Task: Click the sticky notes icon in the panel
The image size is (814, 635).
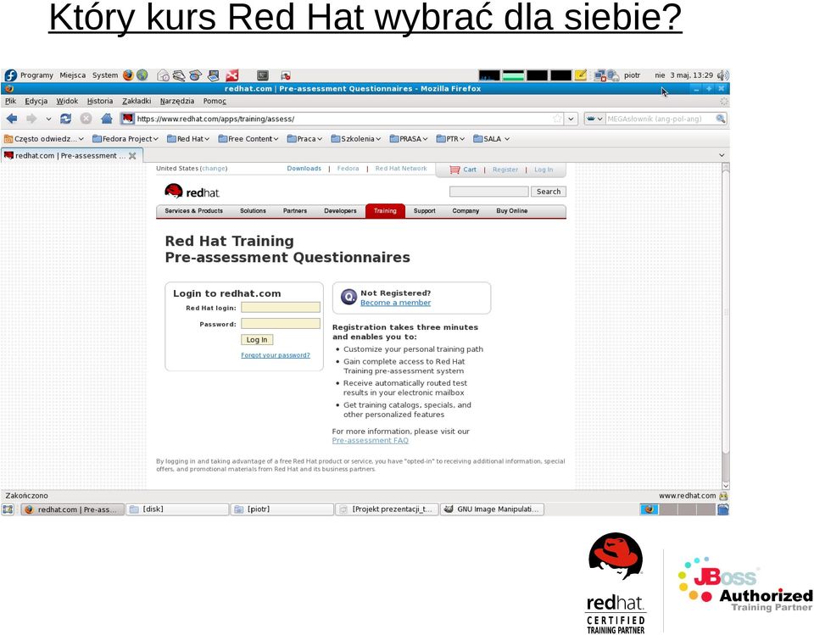Action: pos(581,75)
